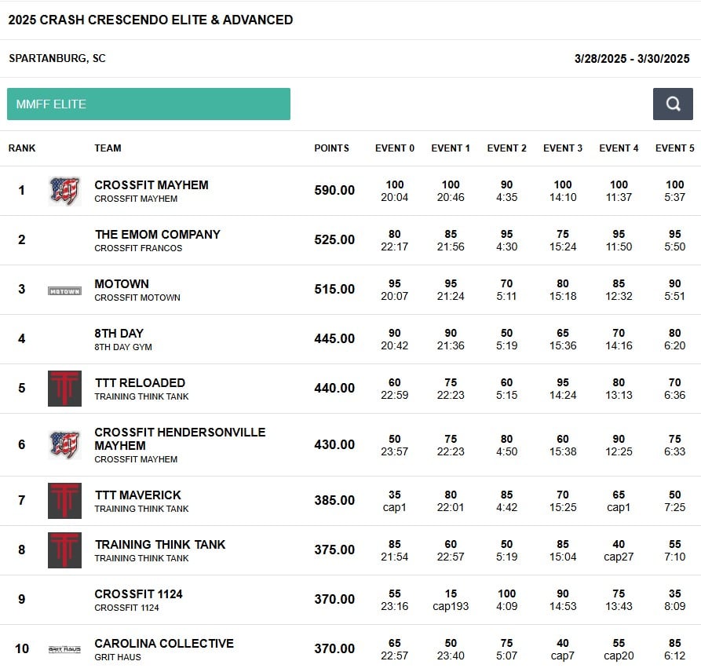The width and height of the screenshot is (701, 672).
Task: Click the 525.00 points total
Action: tap(334, 239)
